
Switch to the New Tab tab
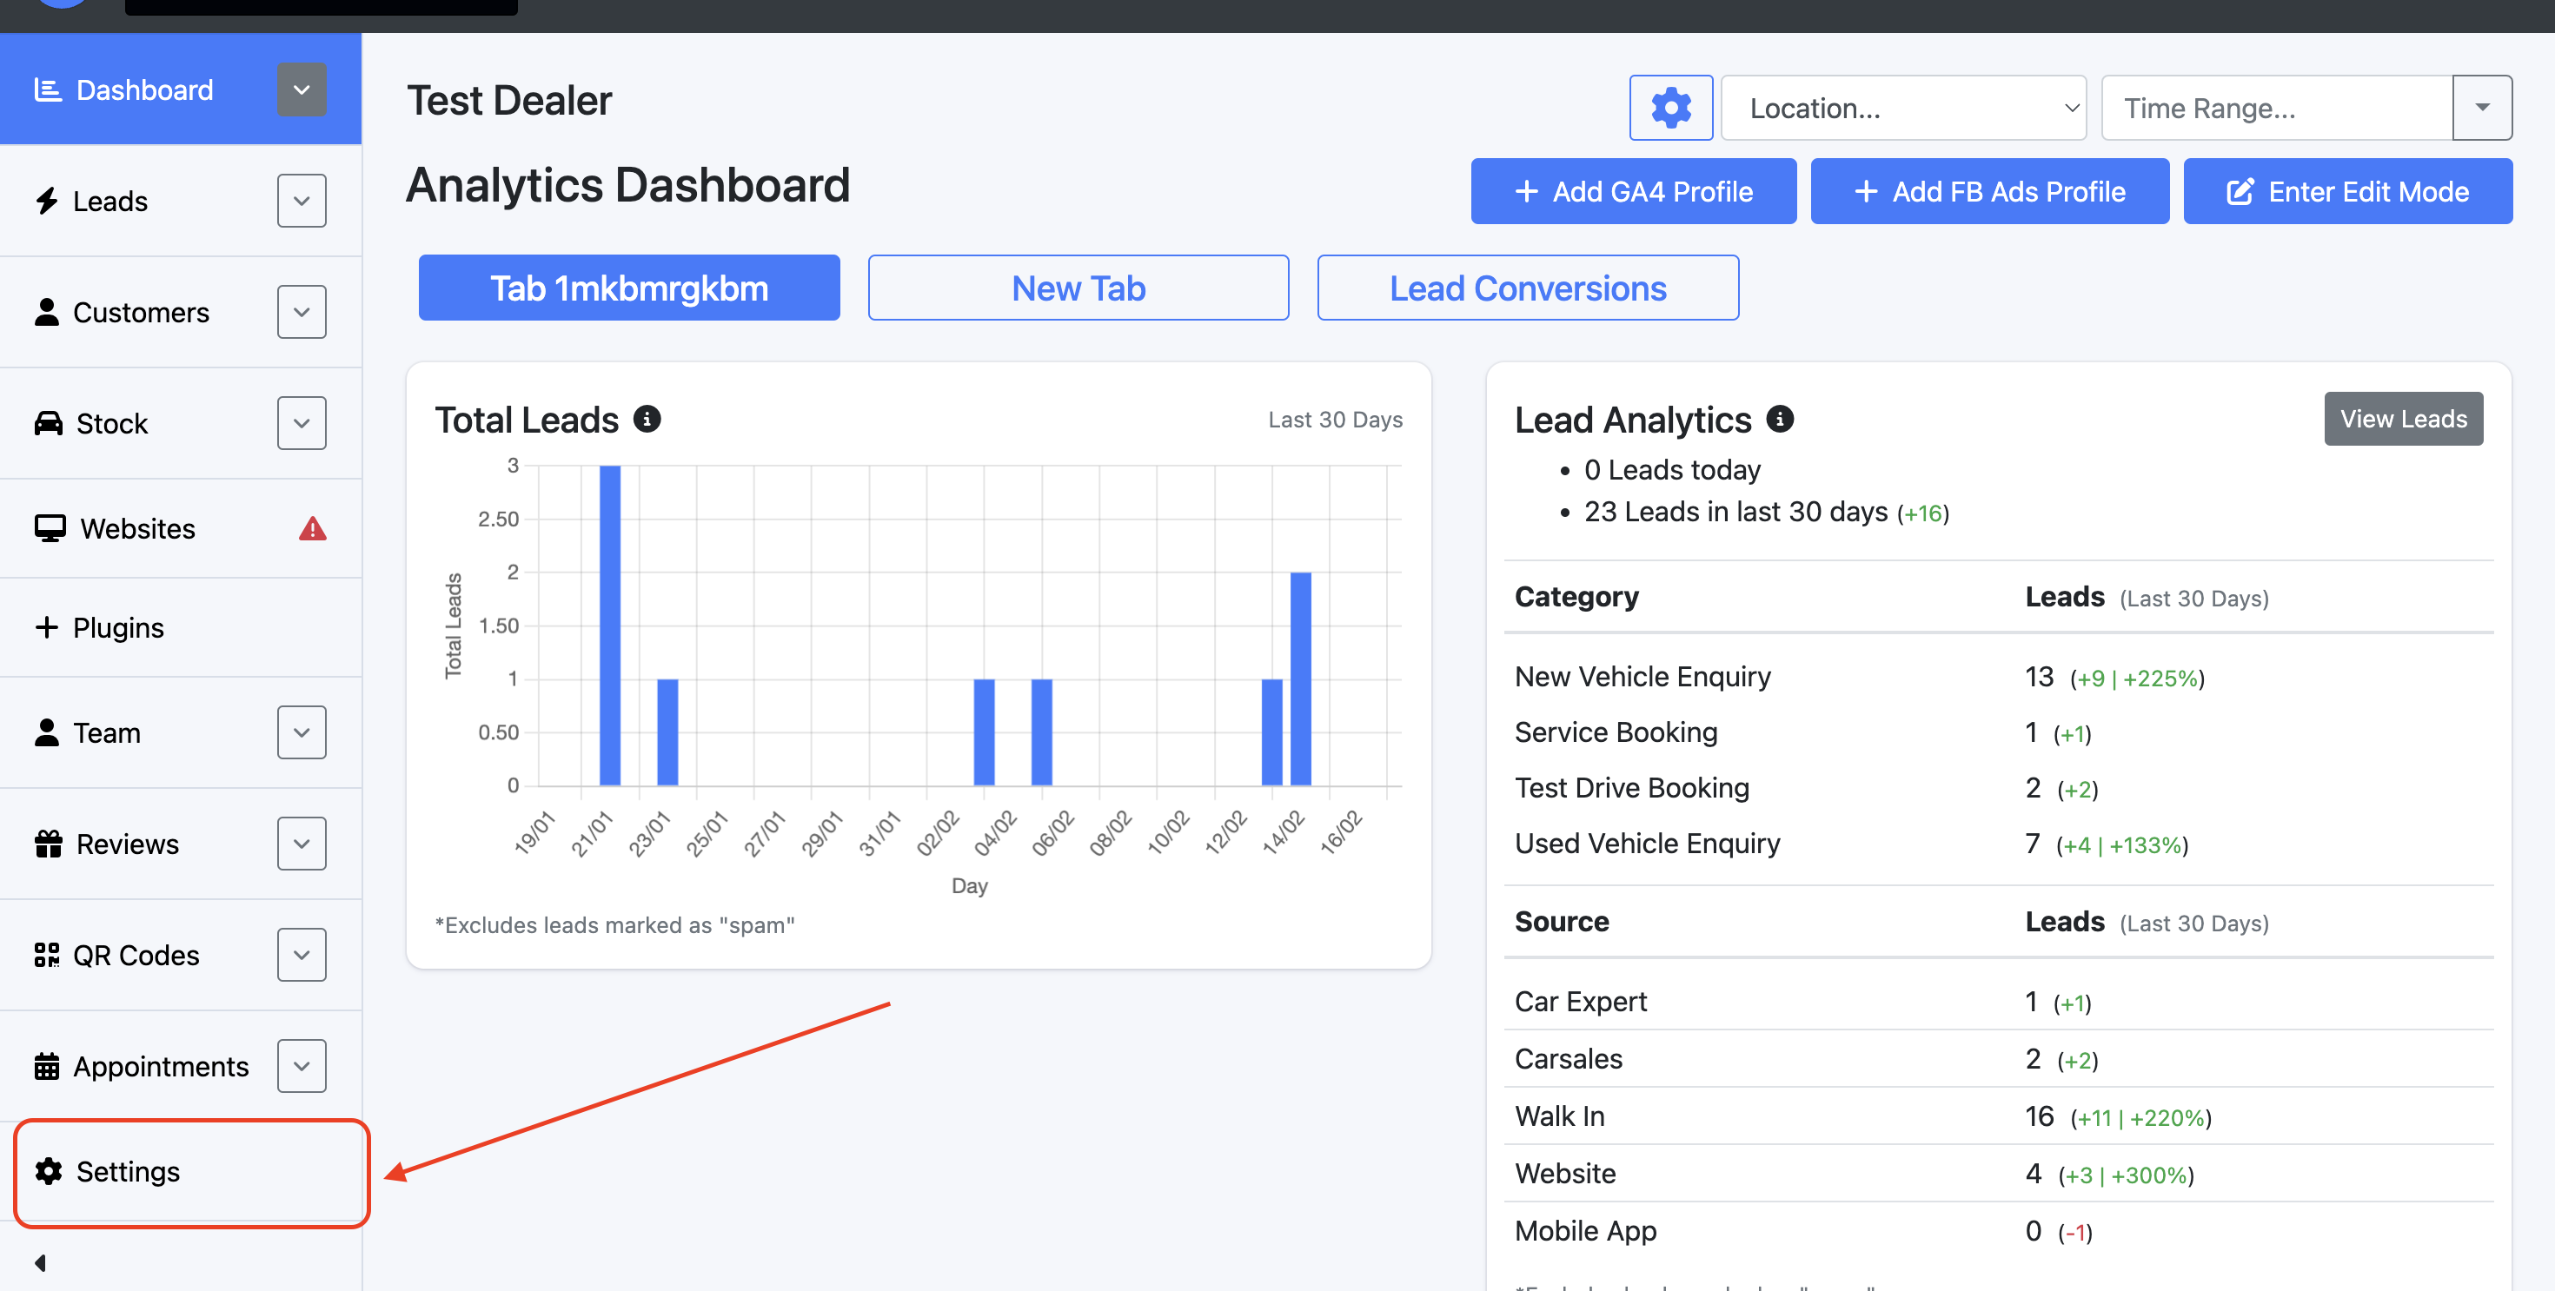pos(1078,288)
